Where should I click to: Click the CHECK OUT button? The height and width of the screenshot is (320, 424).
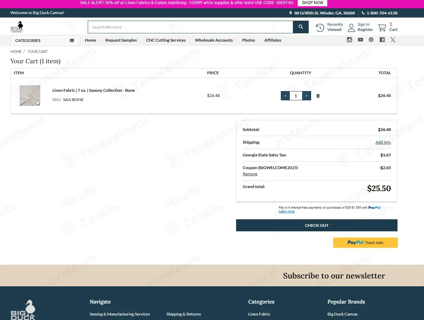(317, 225)
